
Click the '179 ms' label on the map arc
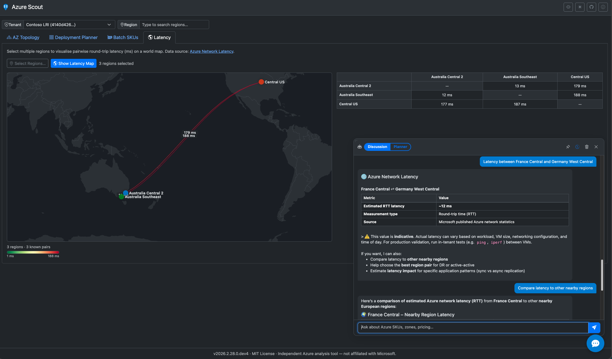coord(190,132)
